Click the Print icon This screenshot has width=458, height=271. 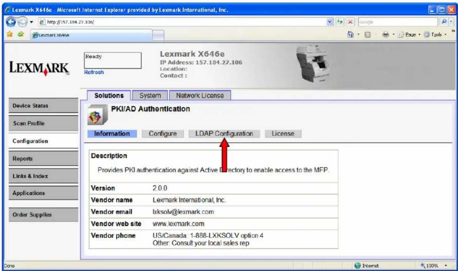(386, 35)
